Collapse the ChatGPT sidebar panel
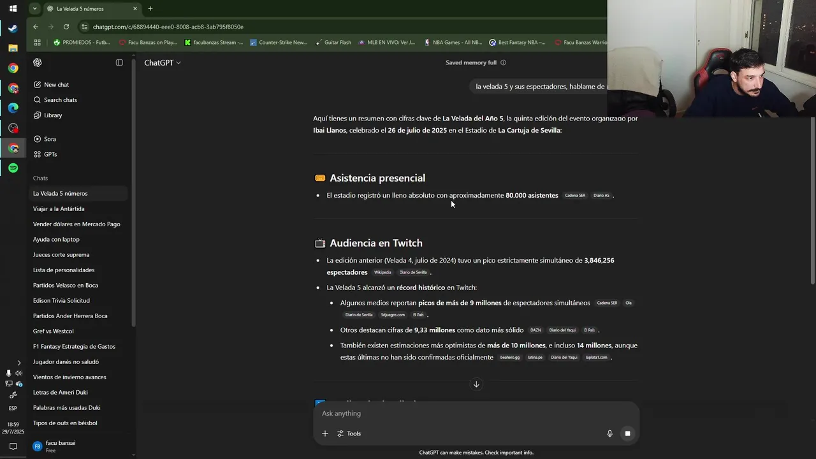The width and height of the screenshot is (816, 459). pos(119,62)
